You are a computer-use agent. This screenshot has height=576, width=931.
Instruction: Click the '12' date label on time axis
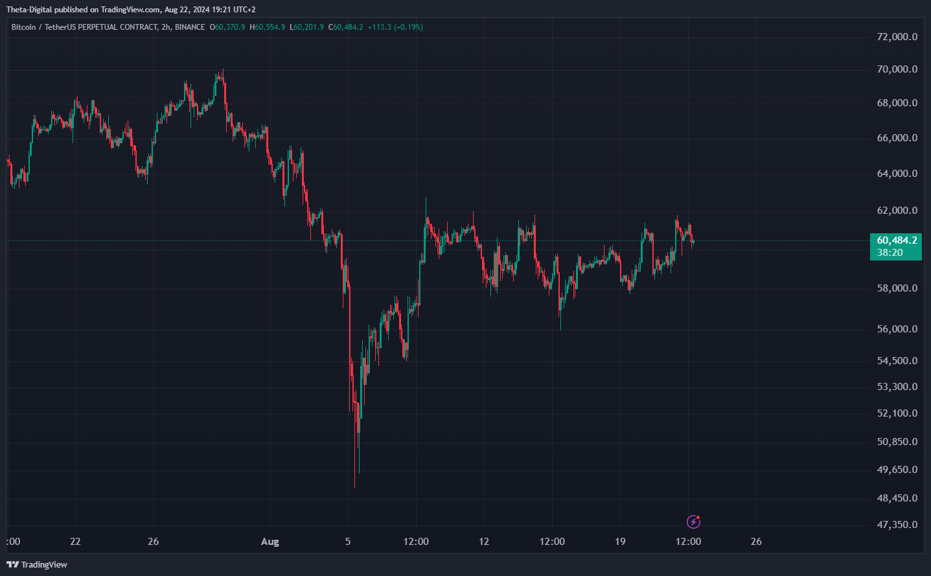coord(484,542)
